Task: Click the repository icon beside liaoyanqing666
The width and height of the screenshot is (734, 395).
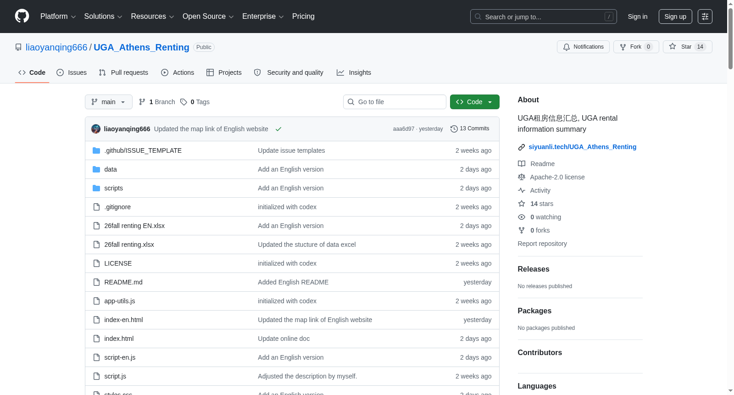Action: click(18, 47)
